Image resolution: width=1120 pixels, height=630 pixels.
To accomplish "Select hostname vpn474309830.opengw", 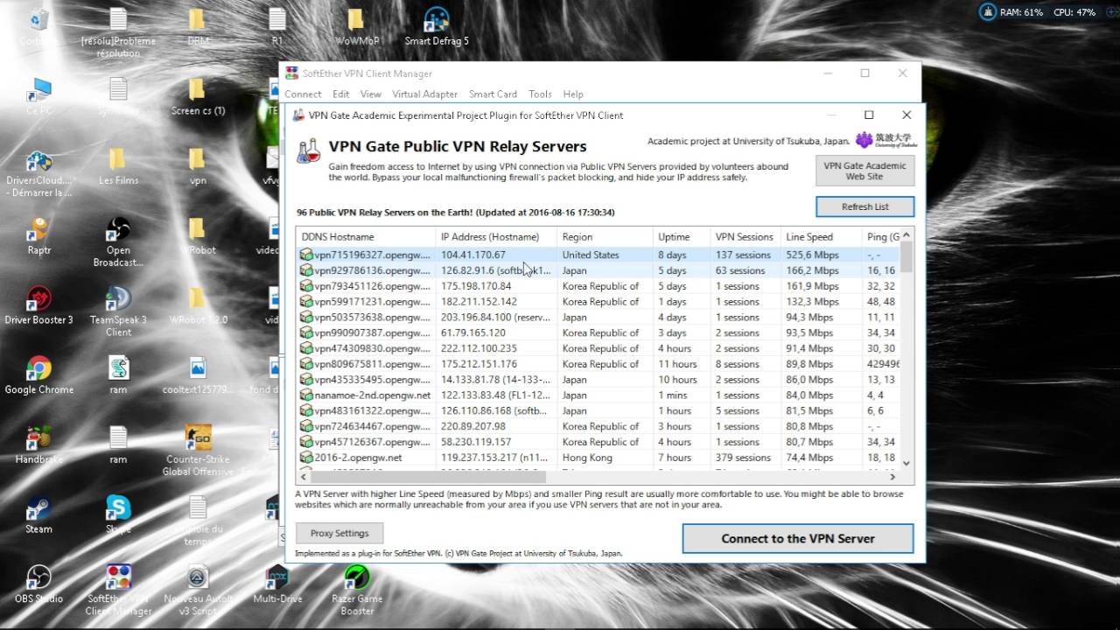I will point(373,348).
